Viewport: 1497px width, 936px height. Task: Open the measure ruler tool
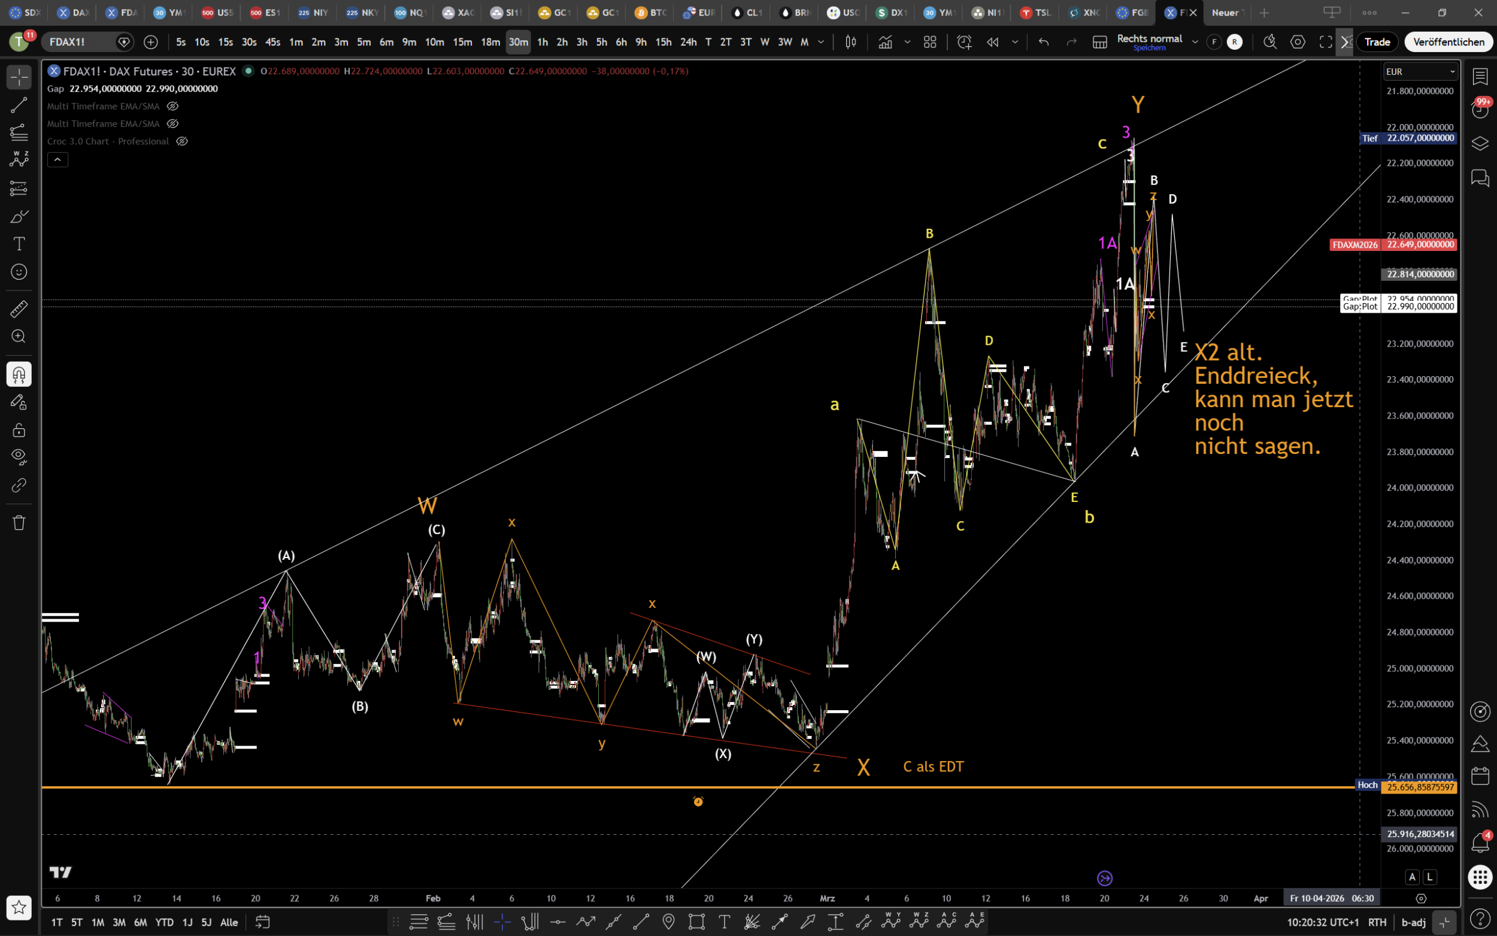[19, 308]
